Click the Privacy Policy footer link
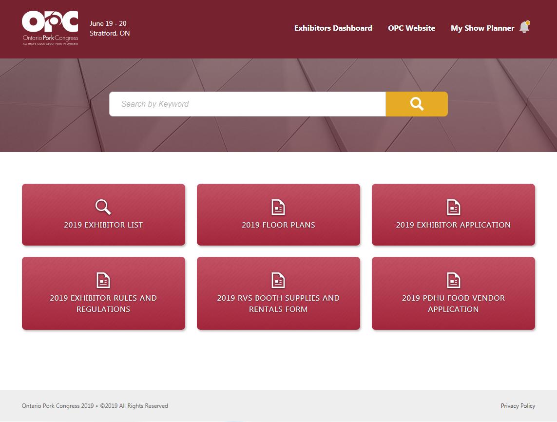Image resolution: width=557 pixels, height=422 pixels. point(518,405)
